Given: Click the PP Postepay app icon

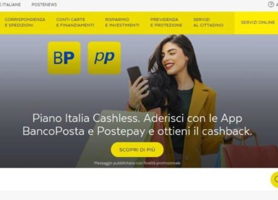Looking at the screenshot, I should (104, 58).
